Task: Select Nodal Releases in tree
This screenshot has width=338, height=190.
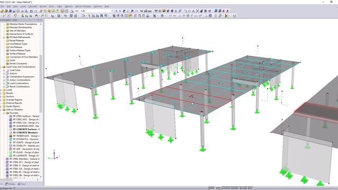Action: (17, 41)
